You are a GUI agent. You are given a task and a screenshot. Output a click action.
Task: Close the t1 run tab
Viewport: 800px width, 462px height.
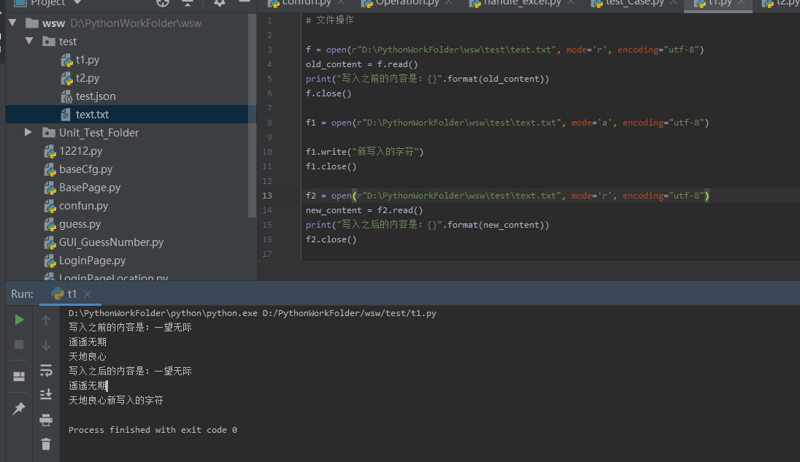88,293
